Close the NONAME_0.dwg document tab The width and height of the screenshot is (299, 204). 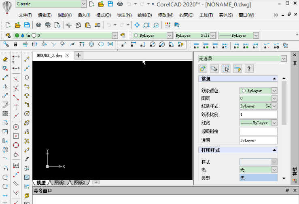pyautogui.click(x=67, y=55)
